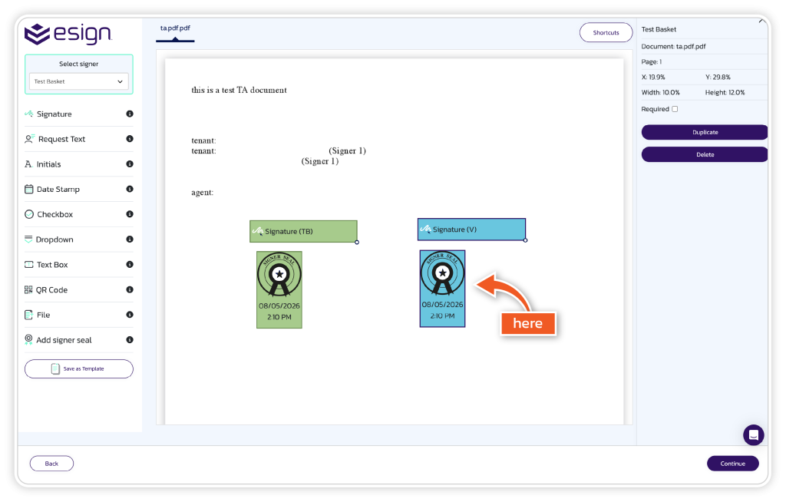Toggle the Required checkbox
Image resolution: width=786 pixels, height=502 pixels.
pyautogui.click(x=675, y=109)
